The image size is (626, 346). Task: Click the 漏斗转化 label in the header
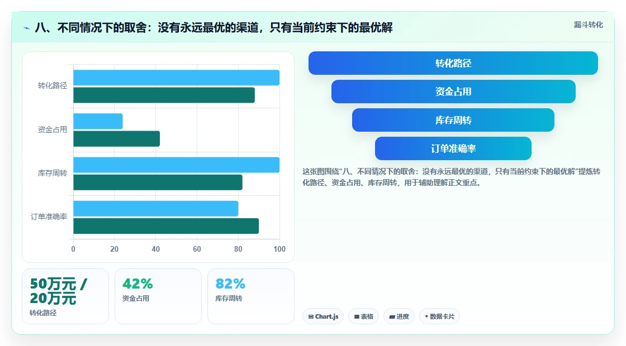[588, 25]
